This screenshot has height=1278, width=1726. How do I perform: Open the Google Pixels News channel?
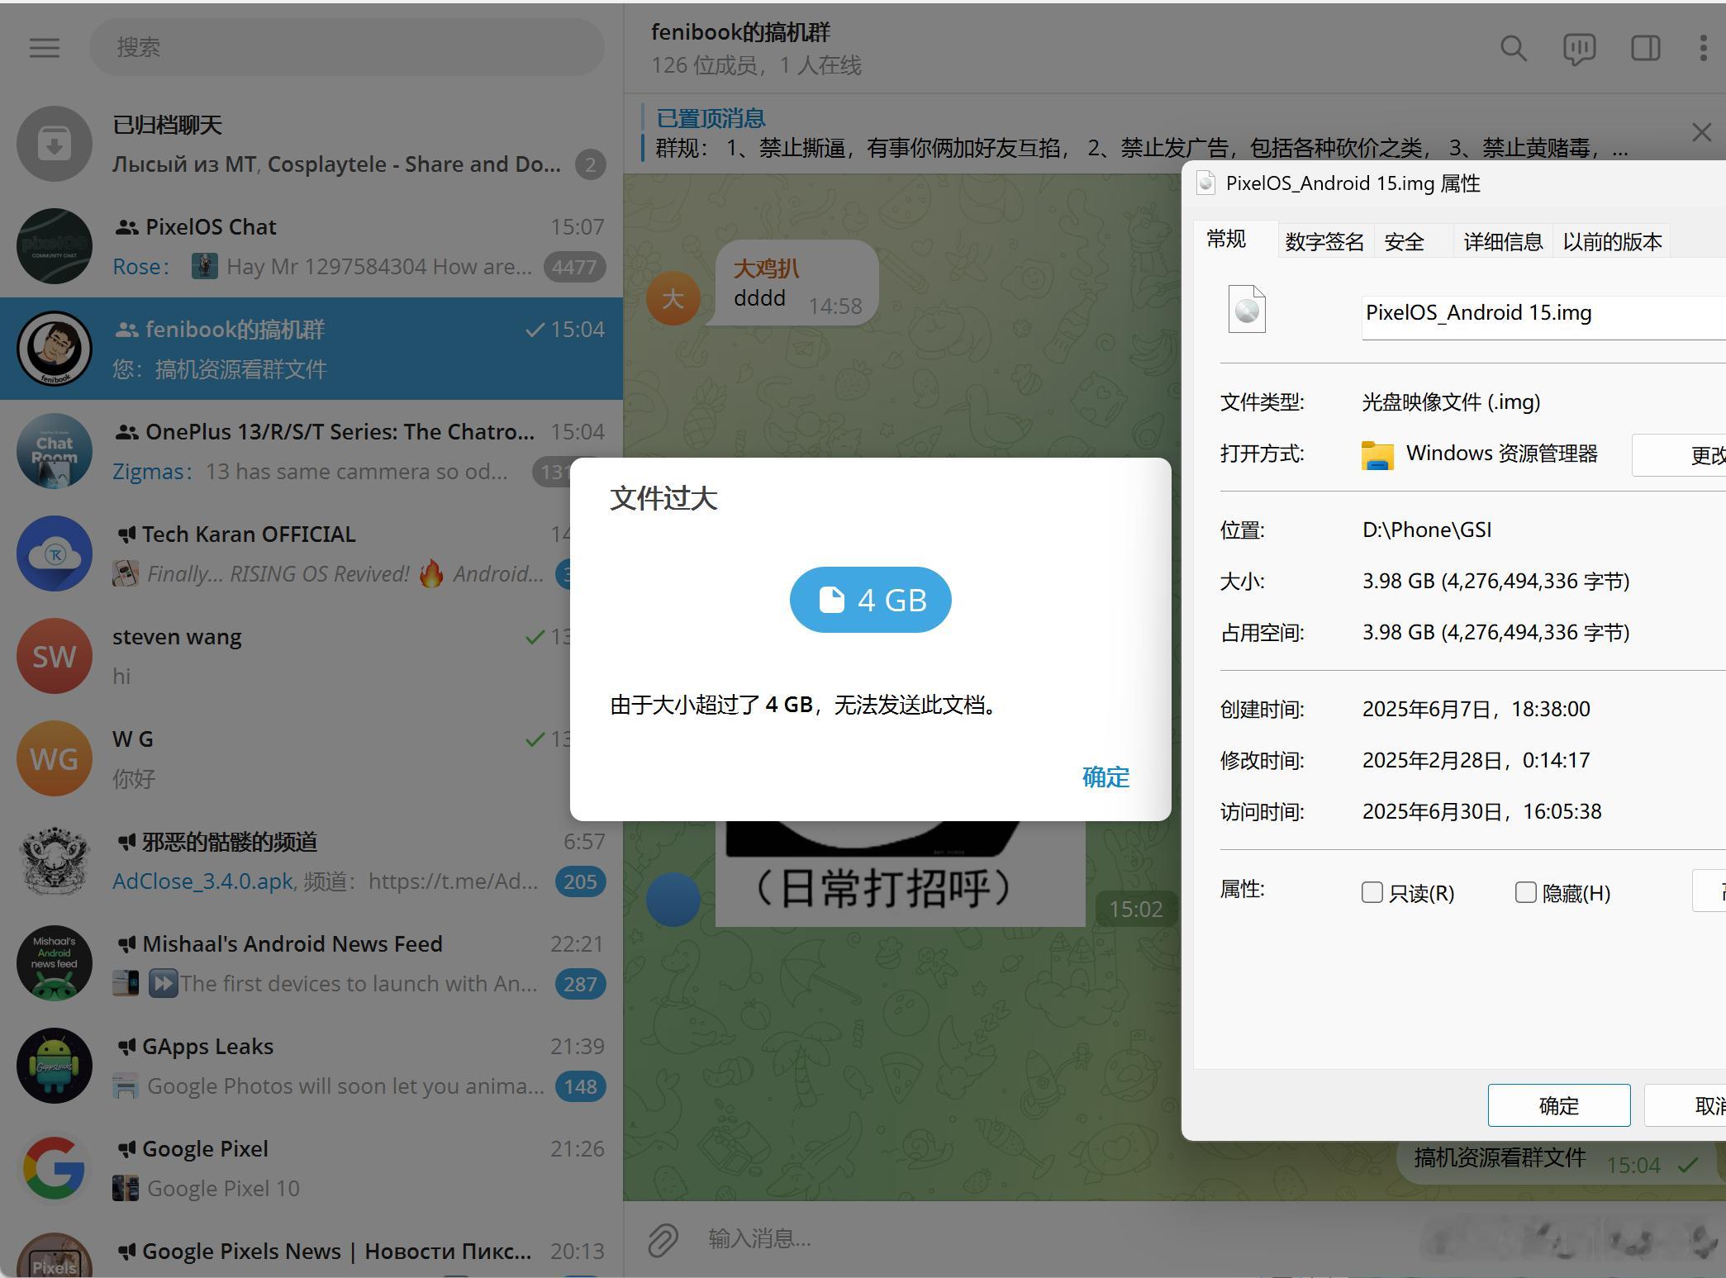311,1249
